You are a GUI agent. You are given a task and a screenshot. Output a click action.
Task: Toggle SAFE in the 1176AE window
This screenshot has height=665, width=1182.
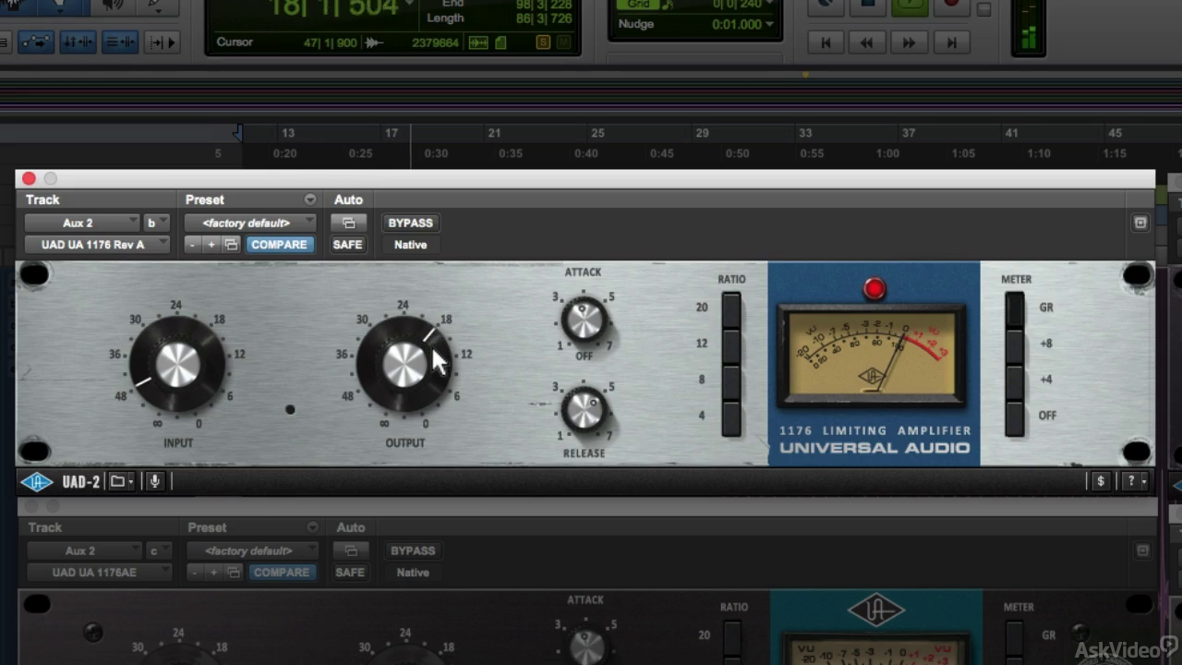click(x=350, y=573)
